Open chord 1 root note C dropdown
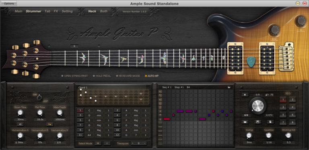 [89, 111]
